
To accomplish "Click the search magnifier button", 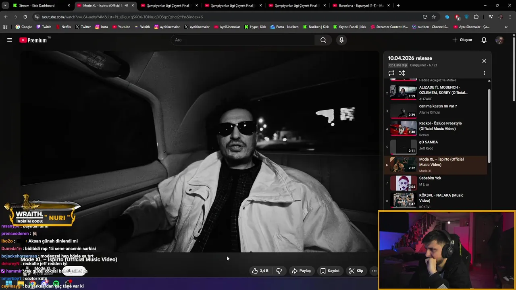I will [x=323, y=40].
